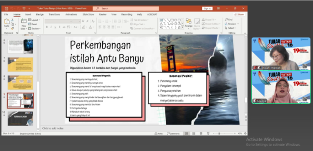Switch to the ACROBAT tab
The image size is (313, 151).
tap(152, 15)
